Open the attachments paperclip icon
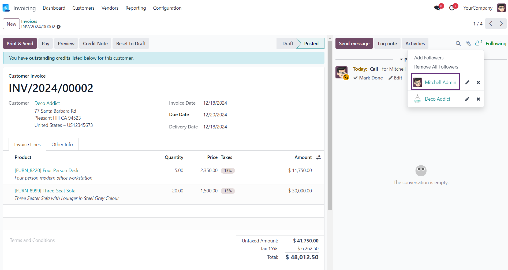Screen dimensions: 508x270 click(x=468, y=43)
